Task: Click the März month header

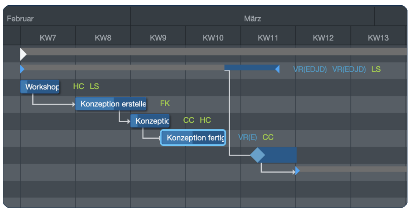Action: [252, 19]
